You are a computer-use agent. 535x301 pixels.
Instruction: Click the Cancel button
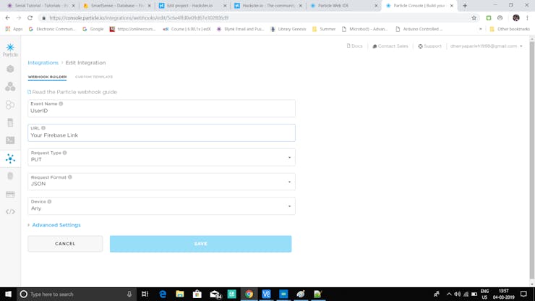(x=65, y=244)
